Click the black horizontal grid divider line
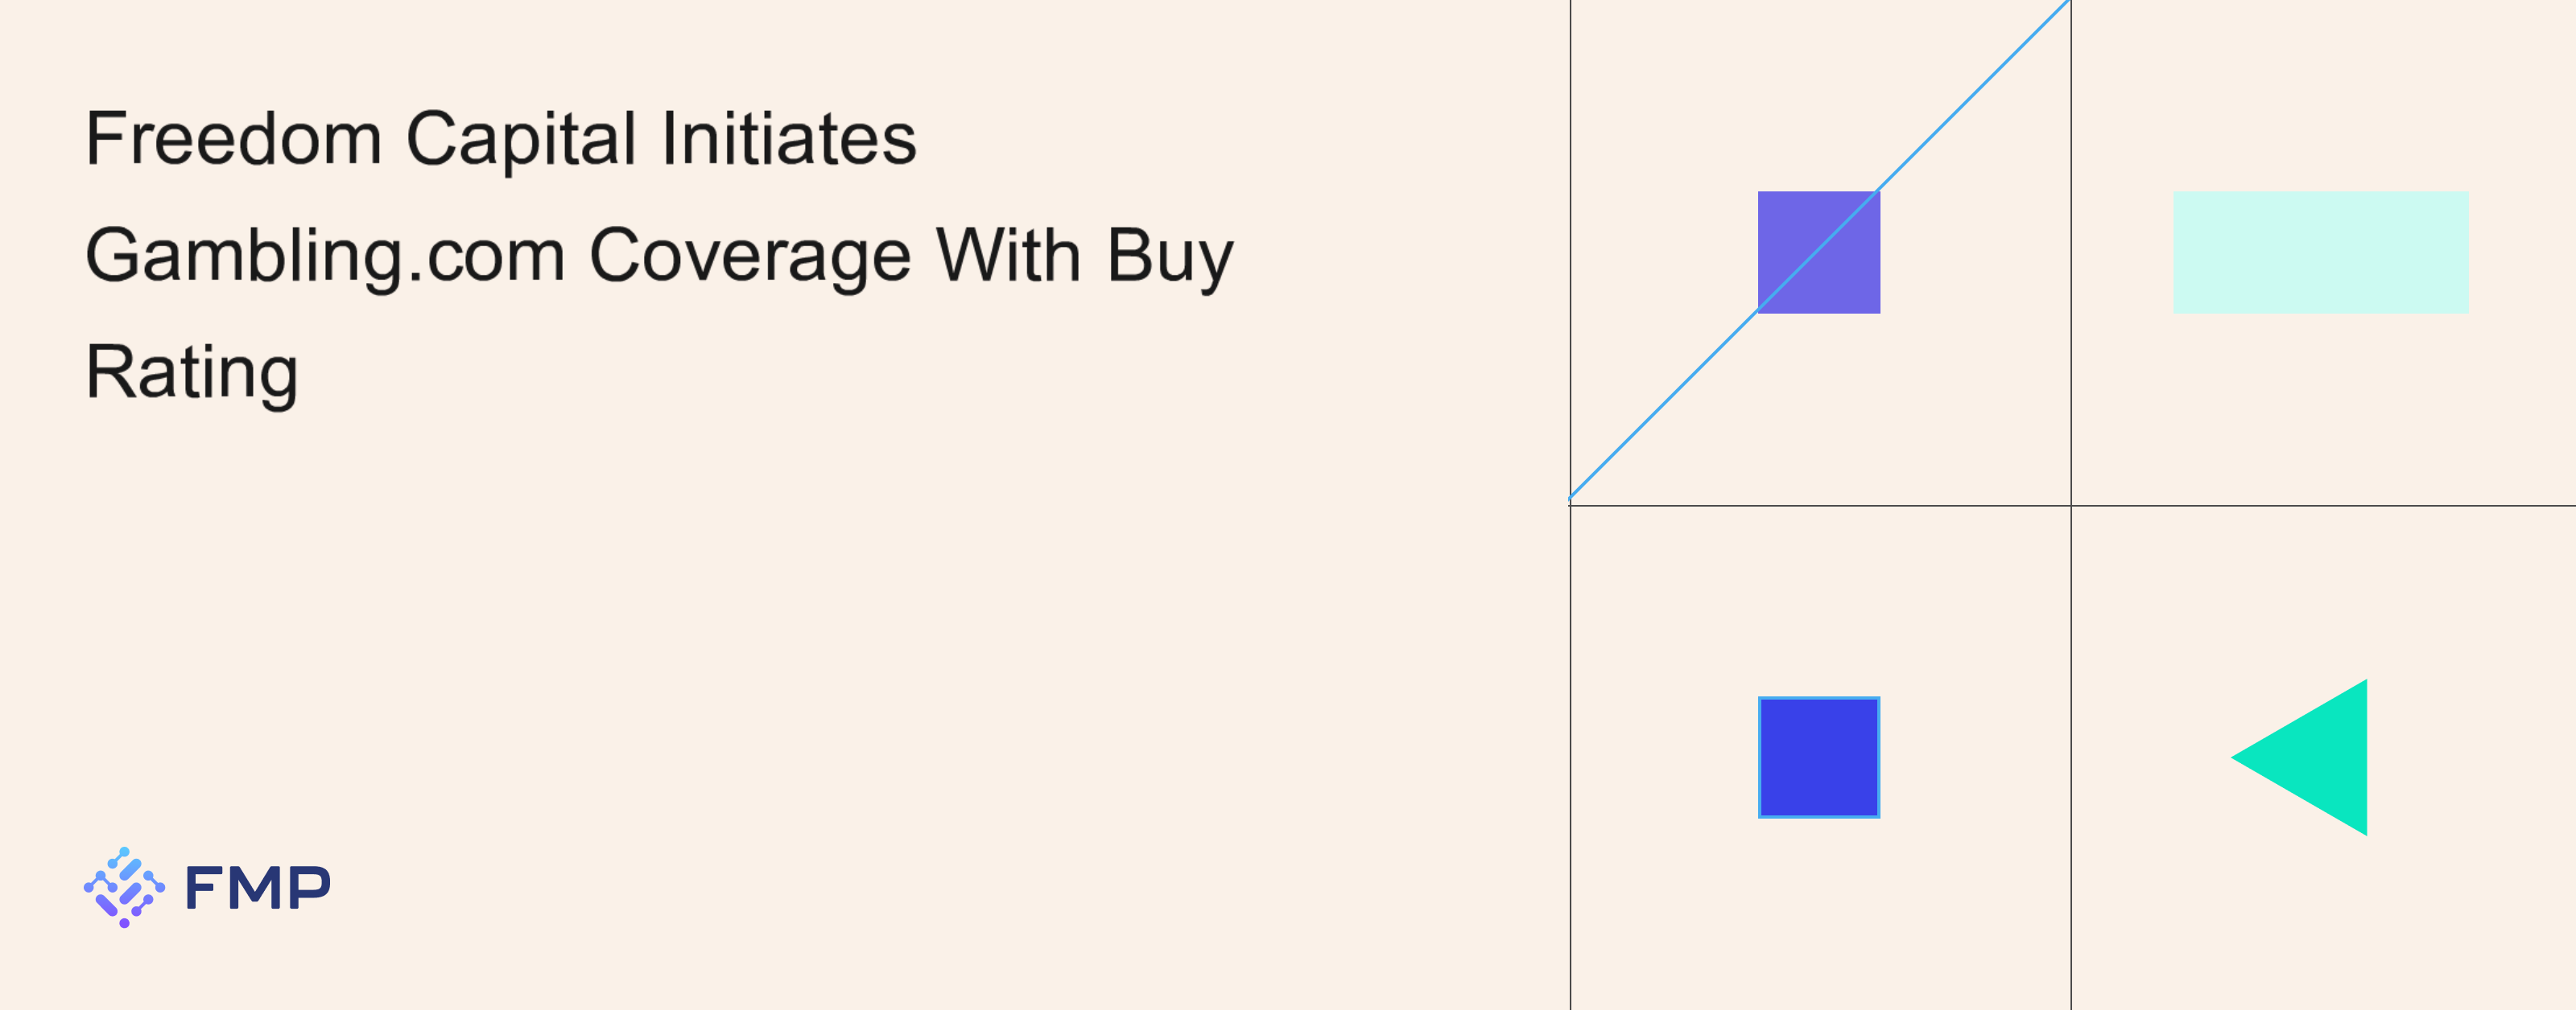Screen dimensions: 2576x1010 tap(2300, 506)
